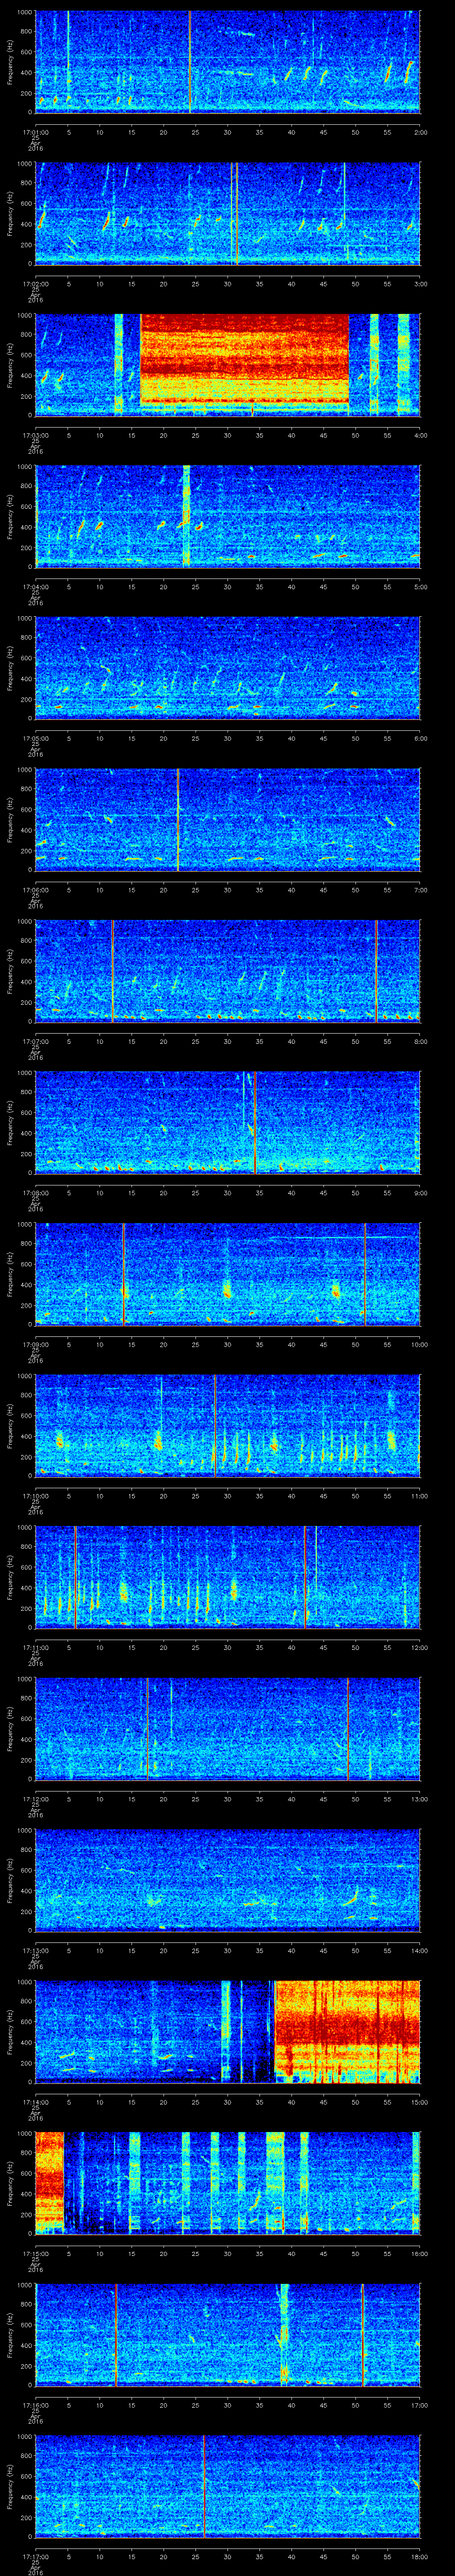
Task: Click the 17:17:00 start time label
Action: tap(35, 2556)
